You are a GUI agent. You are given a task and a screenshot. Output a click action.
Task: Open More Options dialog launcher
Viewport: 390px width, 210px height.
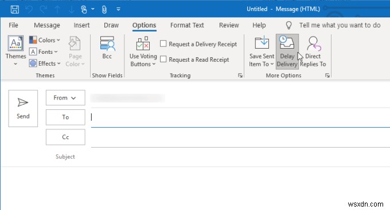(327, 76)
